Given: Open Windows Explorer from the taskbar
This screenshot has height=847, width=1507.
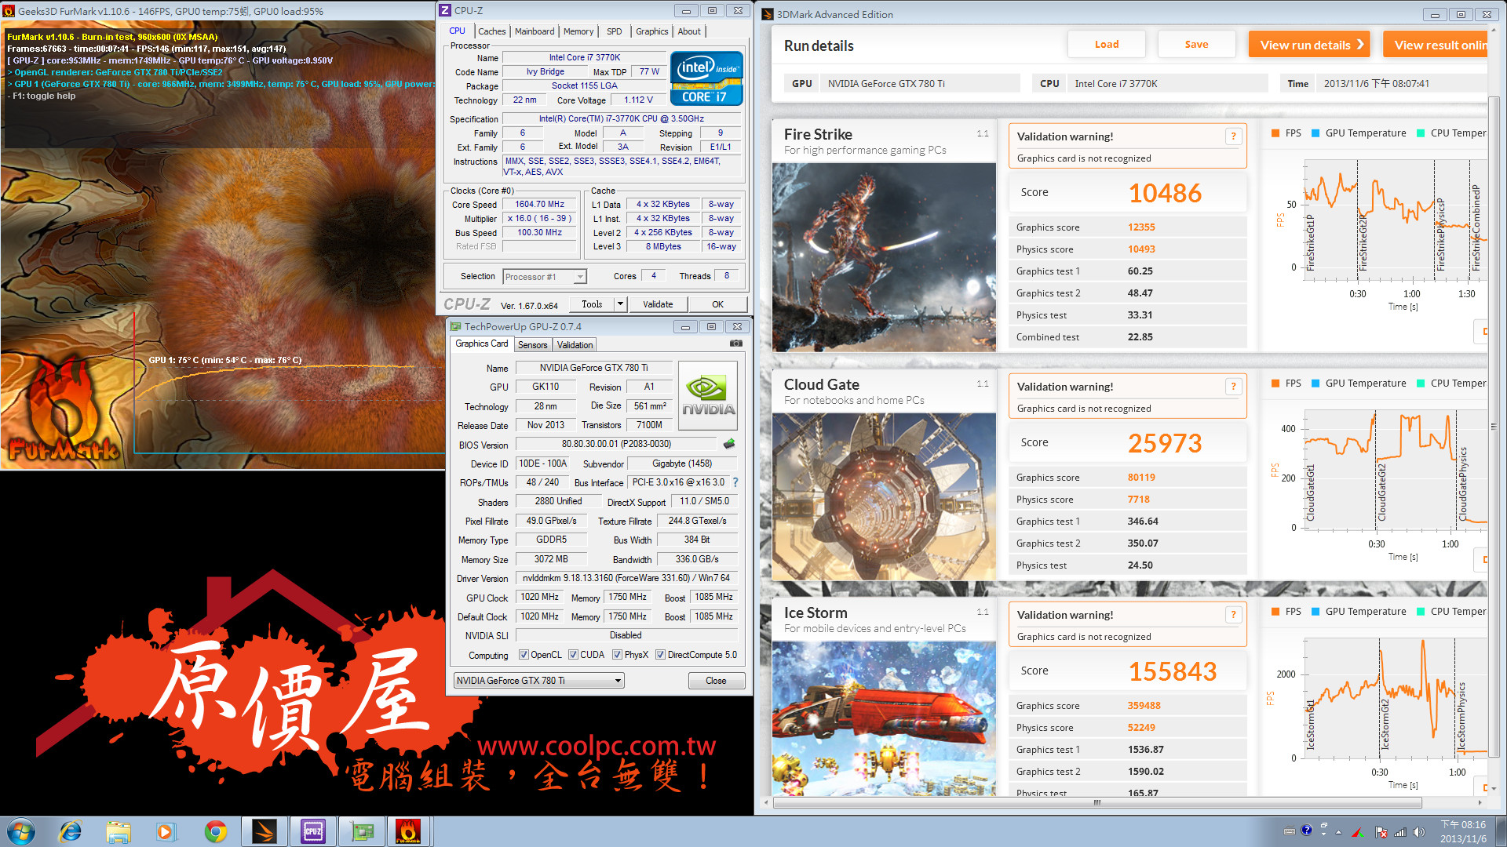Looking at the screenshot, I should (119, 831).
